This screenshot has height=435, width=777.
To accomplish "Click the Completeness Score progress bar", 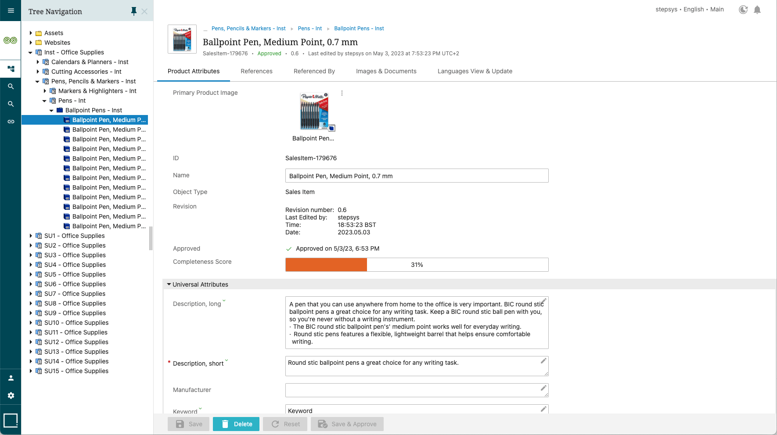I will tap(417, 265).
